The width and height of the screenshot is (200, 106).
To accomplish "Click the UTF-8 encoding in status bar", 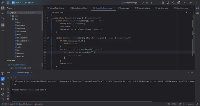I will pos(181,104).
